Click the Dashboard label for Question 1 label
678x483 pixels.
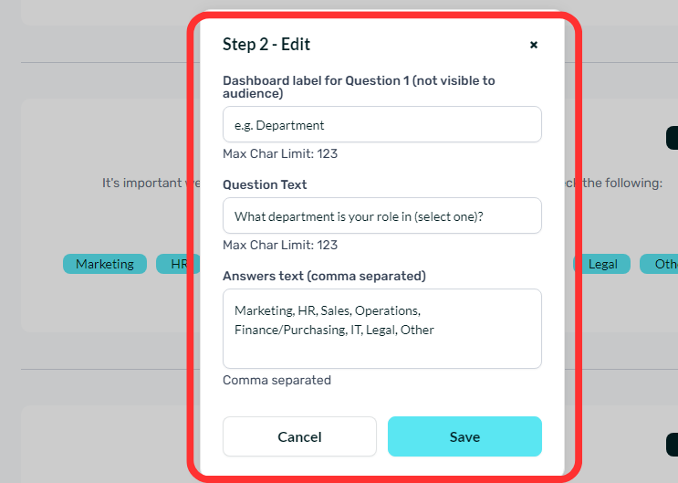[x=359, y=87]
